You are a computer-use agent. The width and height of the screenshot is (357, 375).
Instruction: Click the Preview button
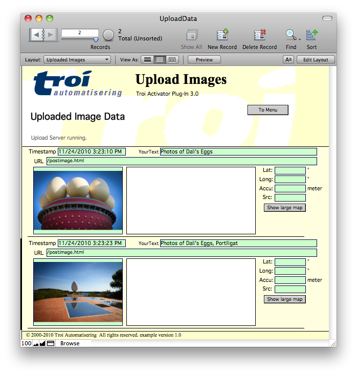[x=204, y=59]
